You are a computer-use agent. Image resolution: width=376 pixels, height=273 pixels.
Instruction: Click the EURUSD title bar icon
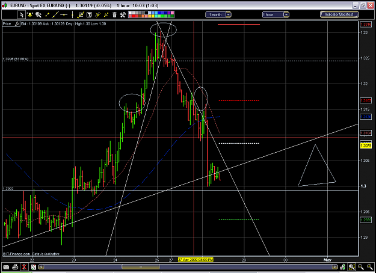pos(5,5)
